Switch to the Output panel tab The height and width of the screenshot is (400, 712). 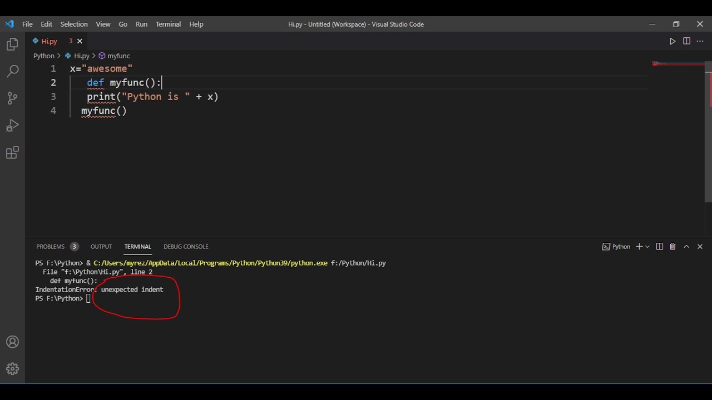coord(101,247)
